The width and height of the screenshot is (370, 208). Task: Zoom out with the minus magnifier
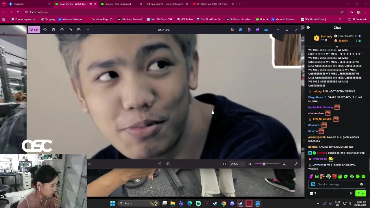(250, 164)
